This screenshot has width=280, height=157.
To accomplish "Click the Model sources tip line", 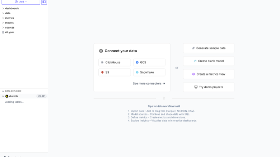I will pos(159,114).
